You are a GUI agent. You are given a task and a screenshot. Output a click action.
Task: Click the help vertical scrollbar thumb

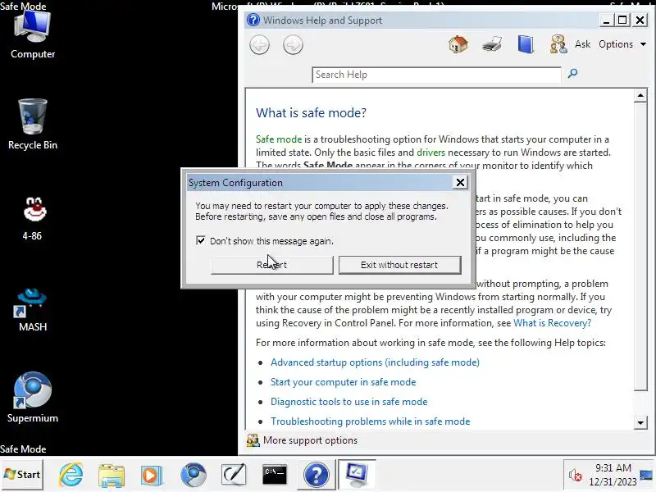(640, 247)
